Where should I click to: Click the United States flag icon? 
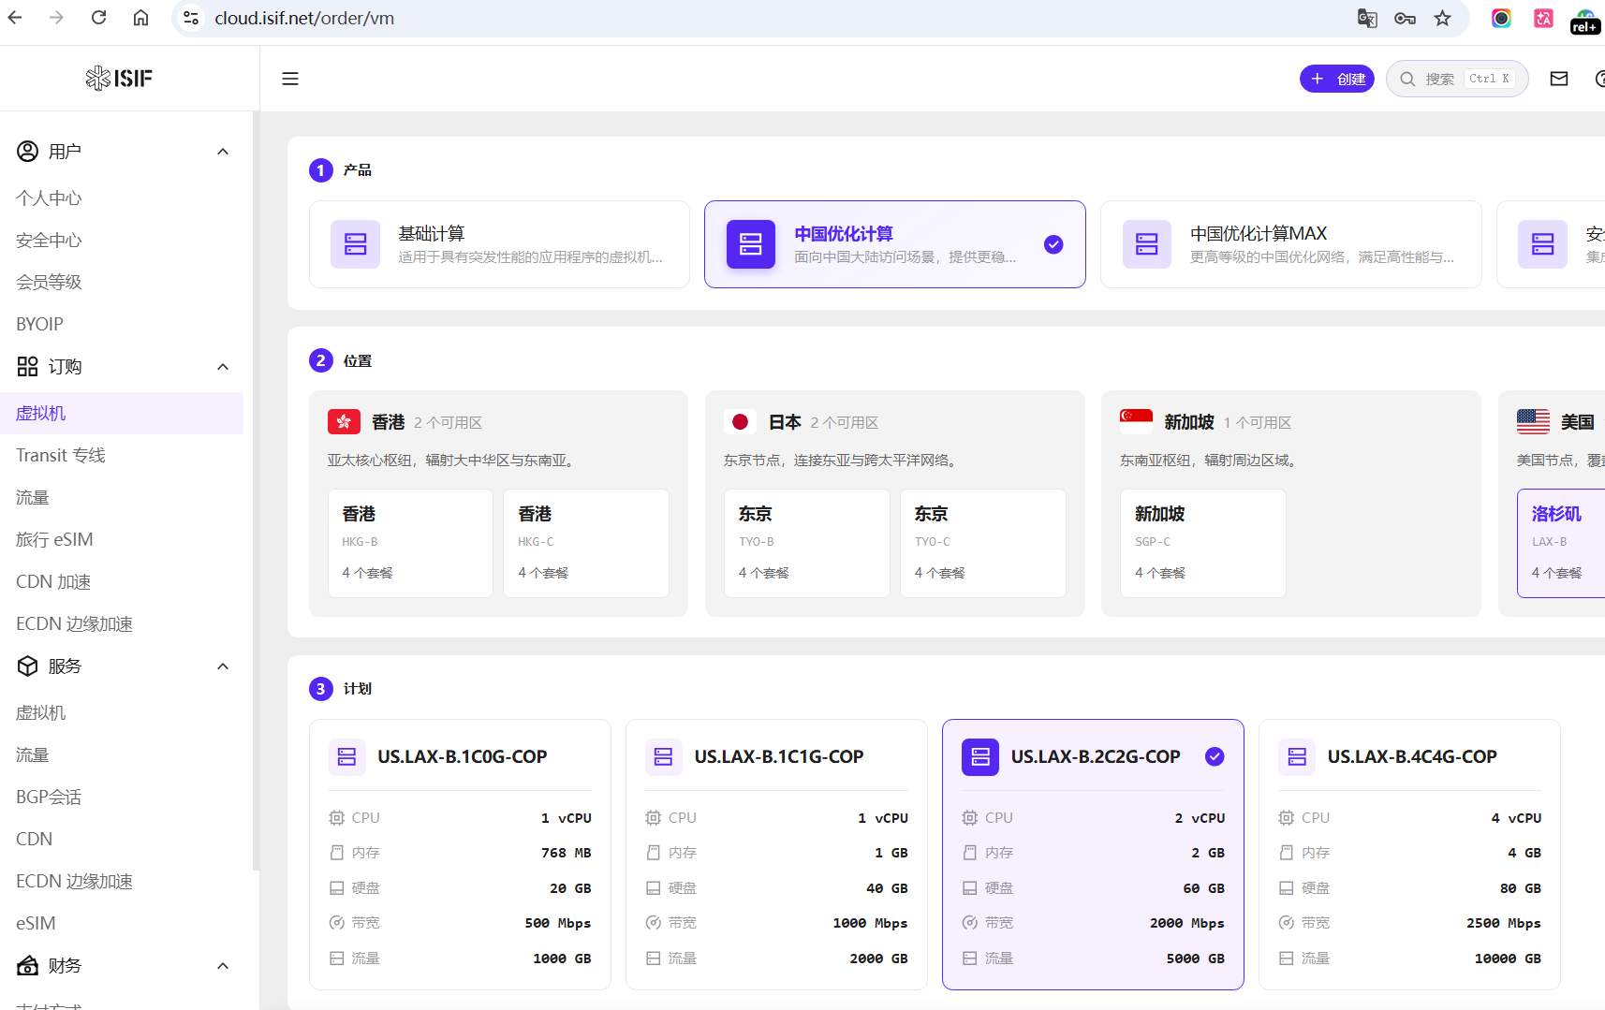tap(1533, 422)
